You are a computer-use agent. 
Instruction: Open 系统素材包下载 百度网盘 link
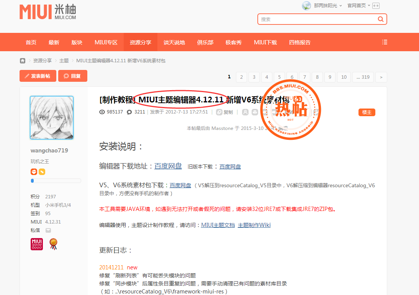pos(180,185)
